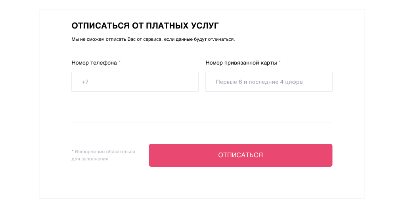
Task: Click the word «Номер» in the phone label
Action: click(x=80, y=63)
